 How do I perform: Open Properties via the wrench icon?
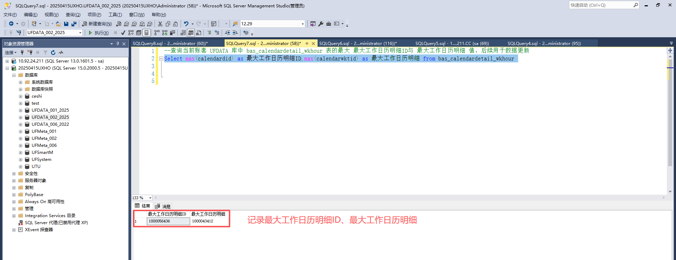click(x=321, y=24)
